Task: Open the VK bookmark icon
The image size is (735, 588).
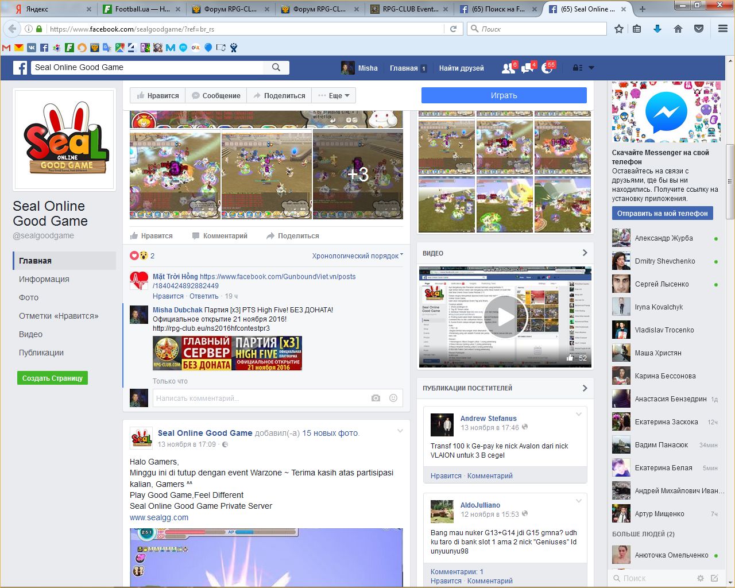Action: 32,48
